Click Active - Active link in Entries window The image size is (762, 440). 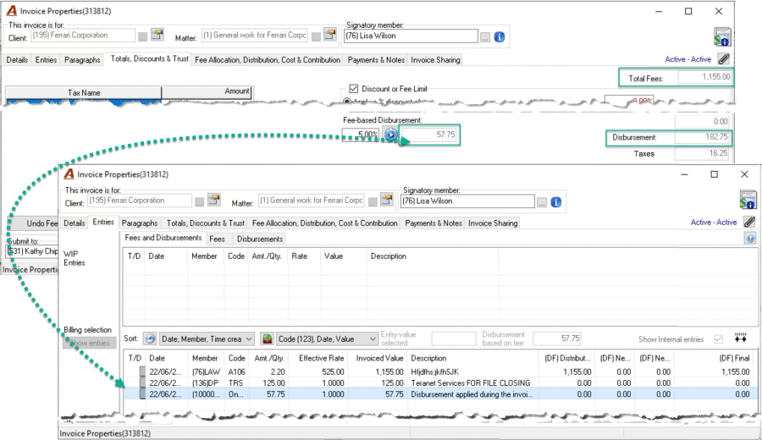tap(714, 222)
